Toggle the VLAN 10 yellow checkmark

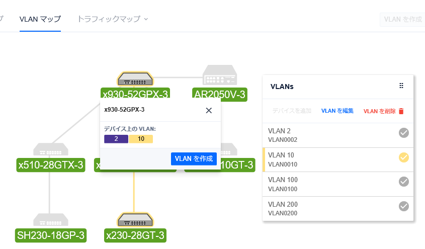click(404, 157)
